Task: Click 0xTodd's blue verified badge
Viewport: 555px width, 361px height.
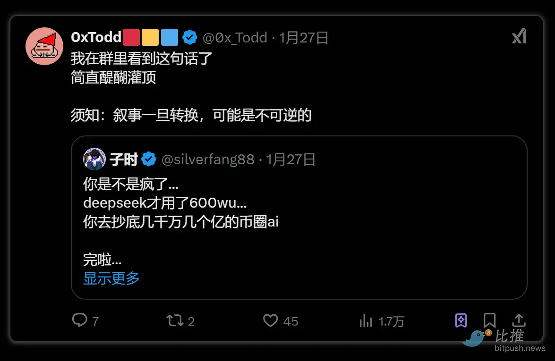Action: pyautogui.click(x=190, y=37)
